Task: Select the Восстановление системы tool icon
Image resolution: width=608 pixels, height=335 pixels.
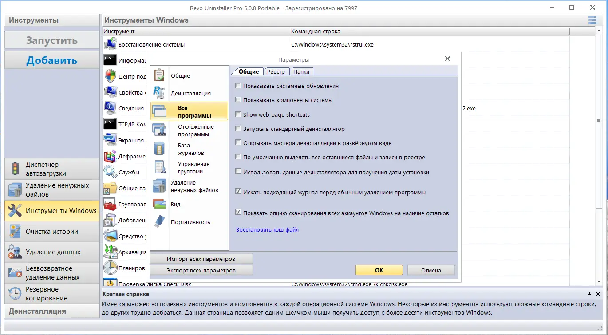Action: pyautogui.click(x=110, y=44)
